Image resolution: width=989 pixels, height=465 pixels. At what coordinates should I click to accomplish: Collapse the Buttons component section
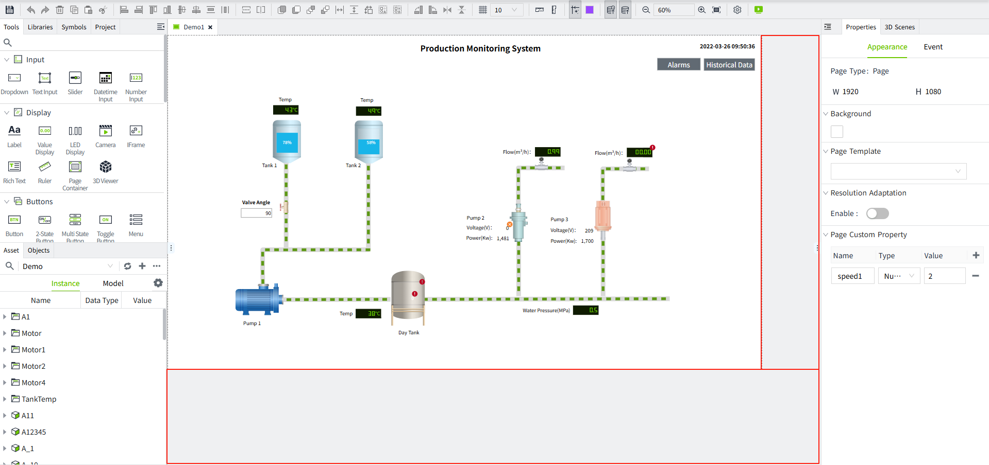[x=7, y=202]
